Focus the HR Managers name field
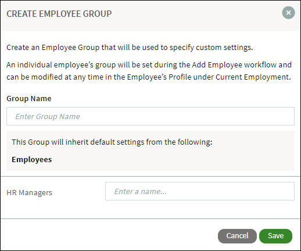Screen dimensions: 301x251 click(x=200, y=191)
